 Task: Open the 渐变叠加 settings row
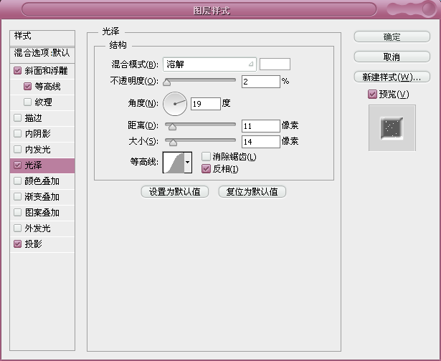coord(42,197)
